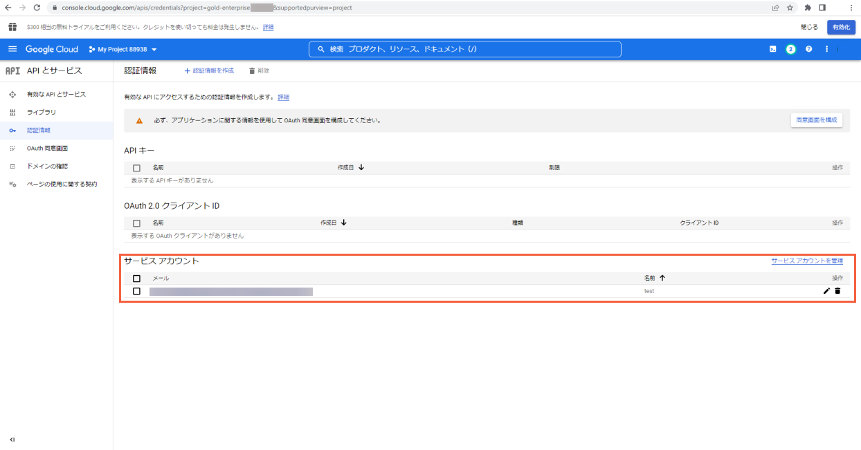Image resolution: width=861 pixels, height=450 pixels.
Task: Go to ライブラリ in the sidebar
Action: pyautogui.click(x=42, y=112)
